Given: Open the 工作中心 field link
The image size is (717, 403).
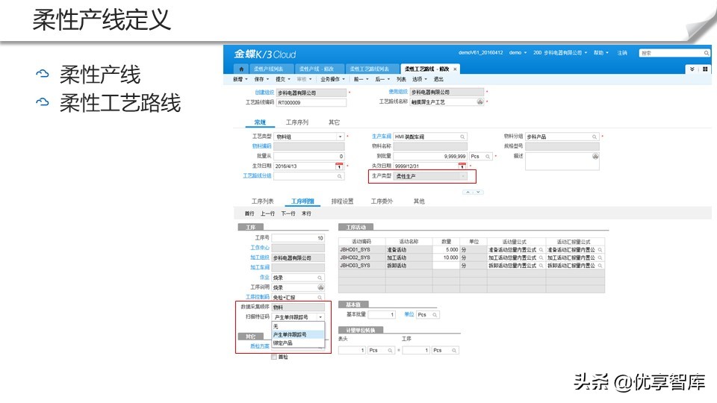Looking at the screenshot, I should [x=260, y=248].
